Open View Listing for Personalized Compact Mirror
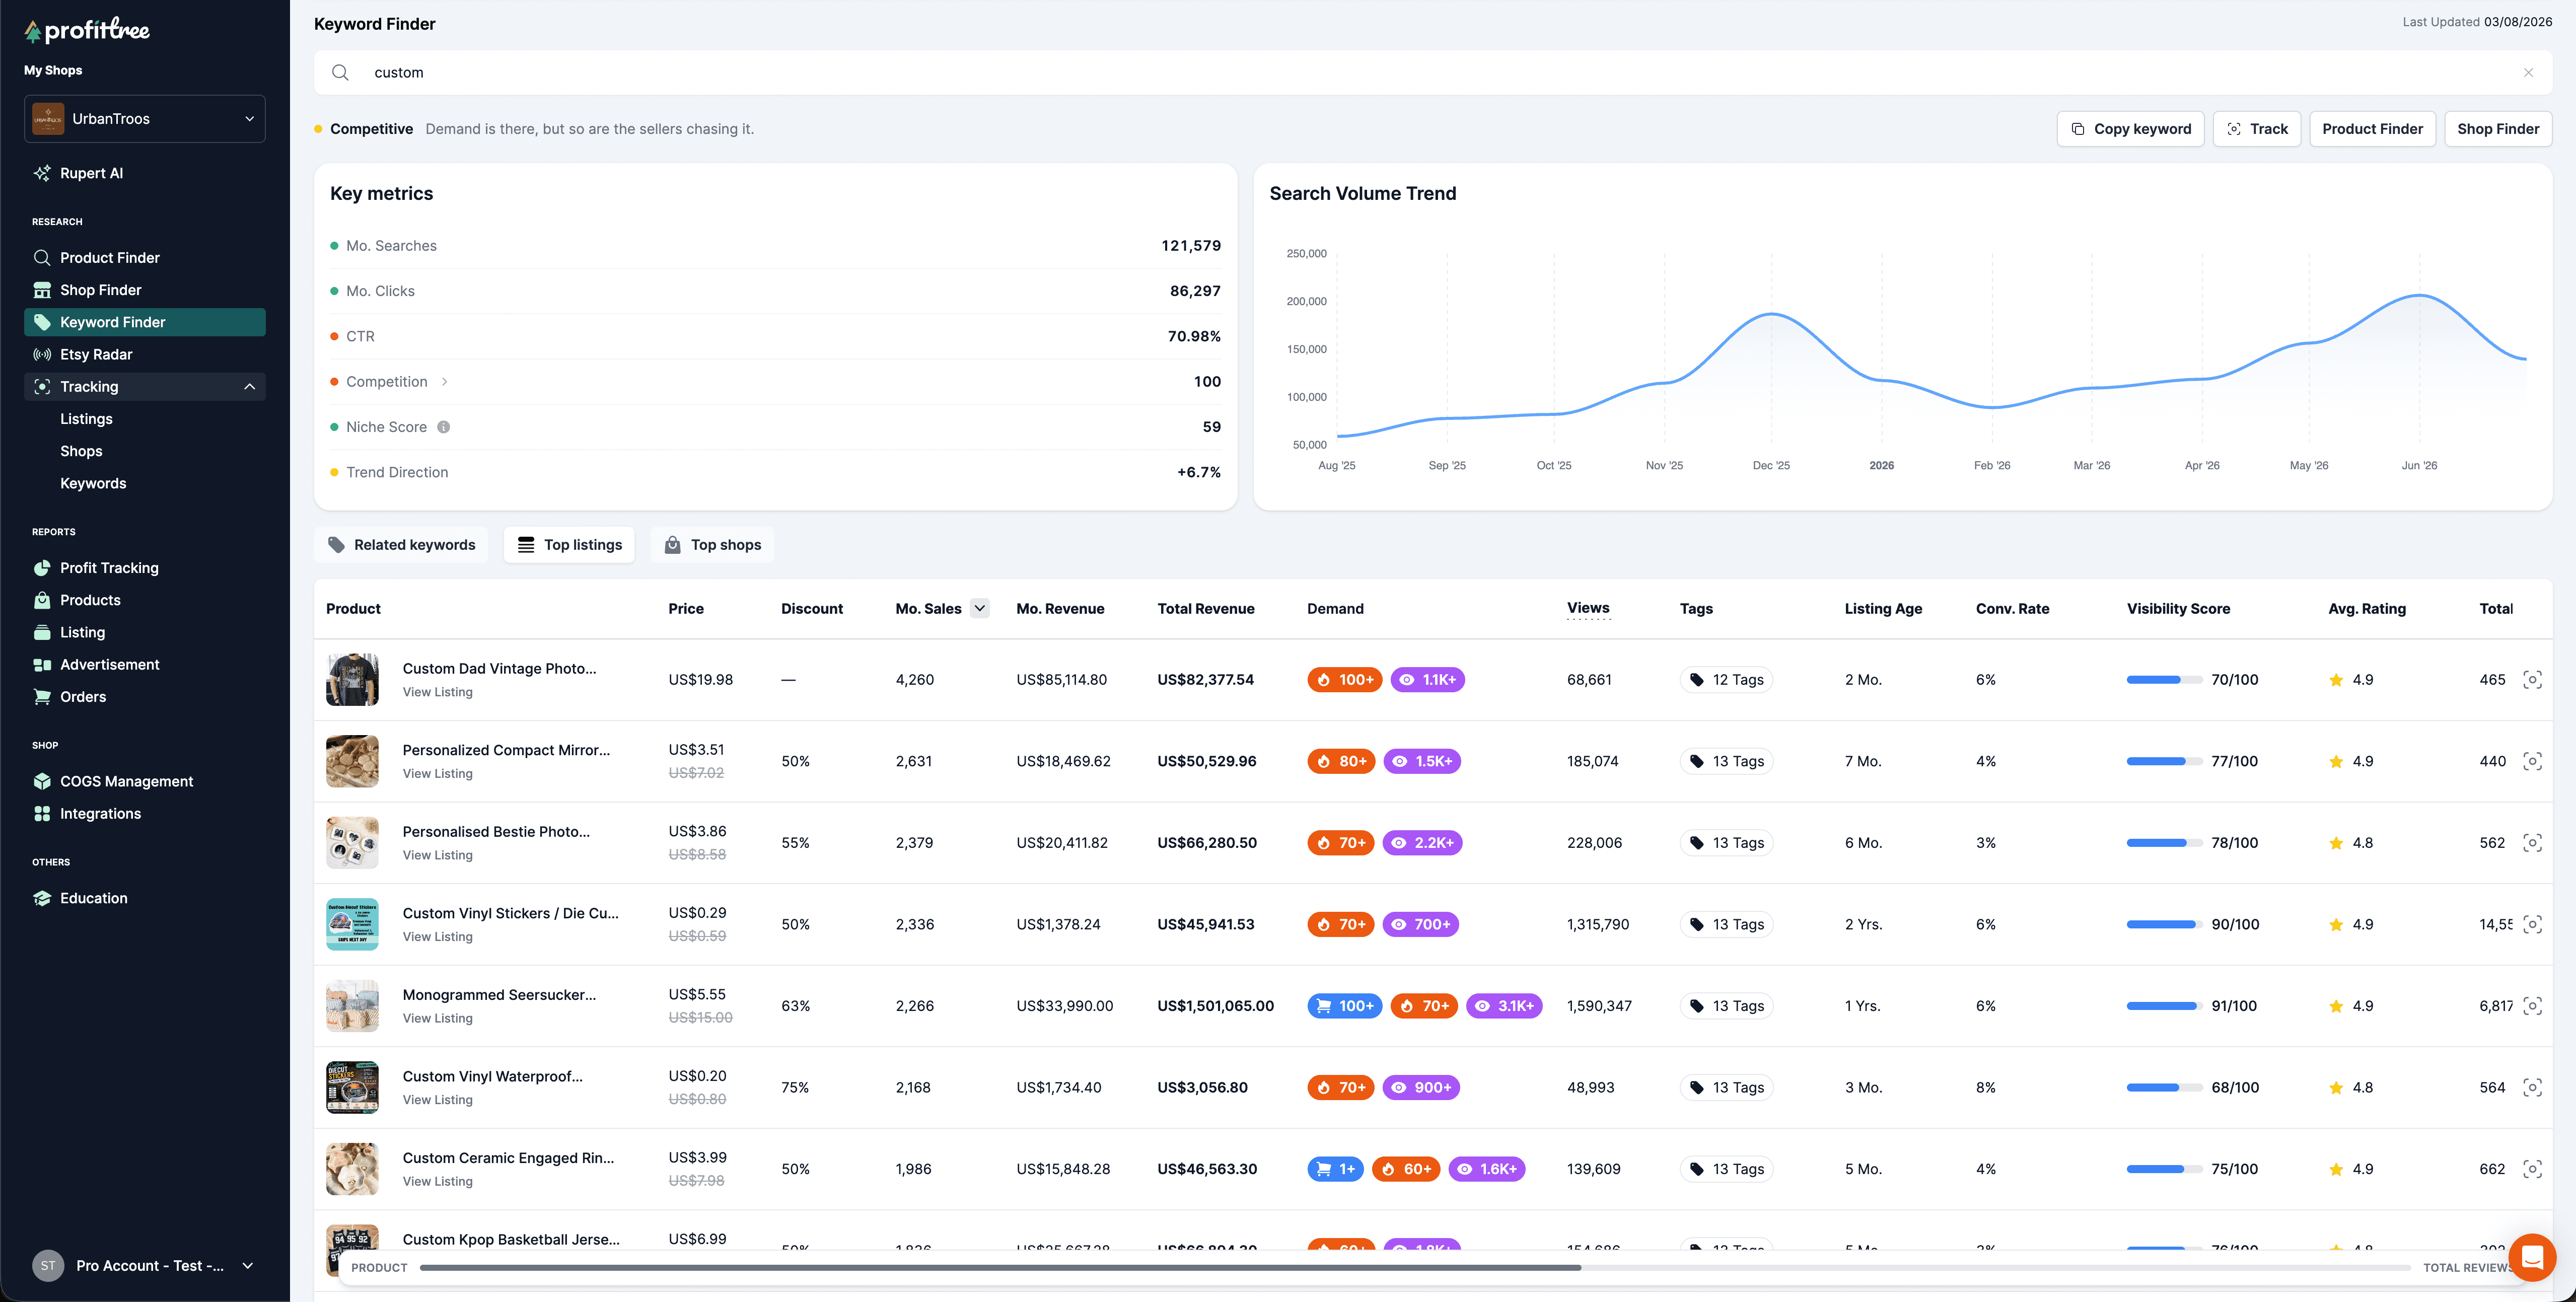2576x1302 pixels. pyautogui.click(x=437, y=774)
